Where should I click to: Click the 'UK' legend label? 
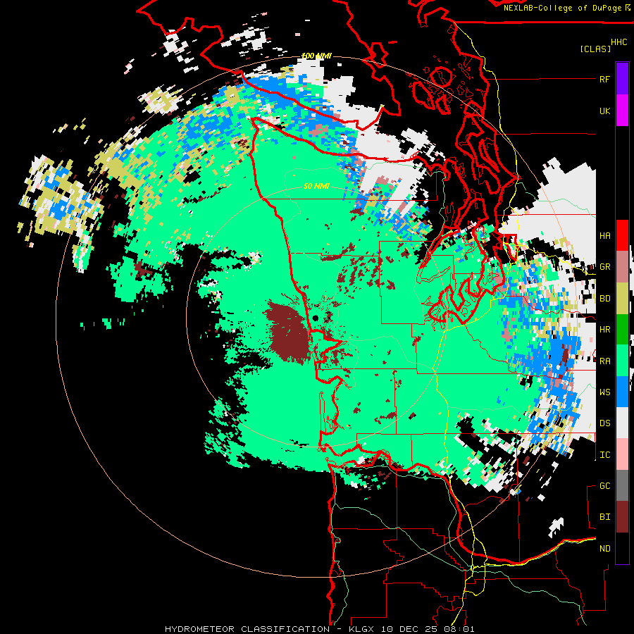pos(604,111)
